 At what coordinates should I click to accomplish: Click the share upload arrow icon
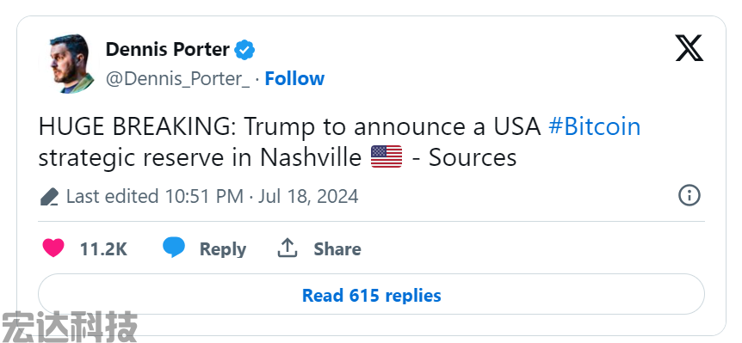point(287,248)
